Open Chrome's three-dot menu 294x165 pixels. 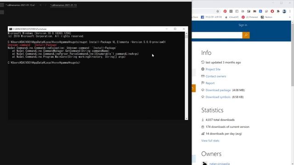(x=290, y=11)
